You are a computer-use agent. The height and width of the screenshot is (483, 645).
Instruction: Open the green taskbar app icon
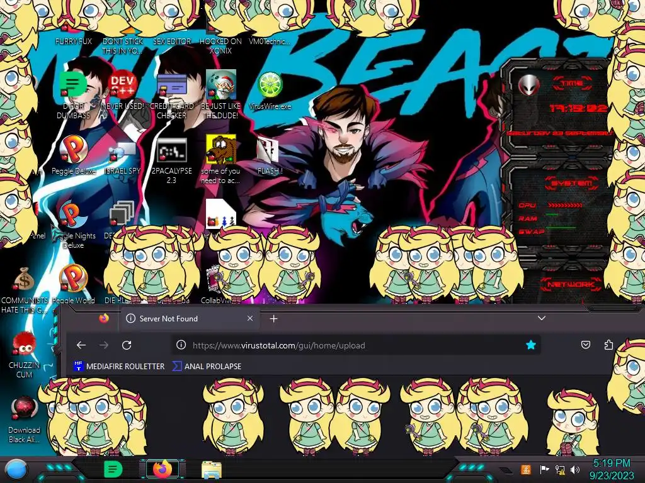coord(113,469)
